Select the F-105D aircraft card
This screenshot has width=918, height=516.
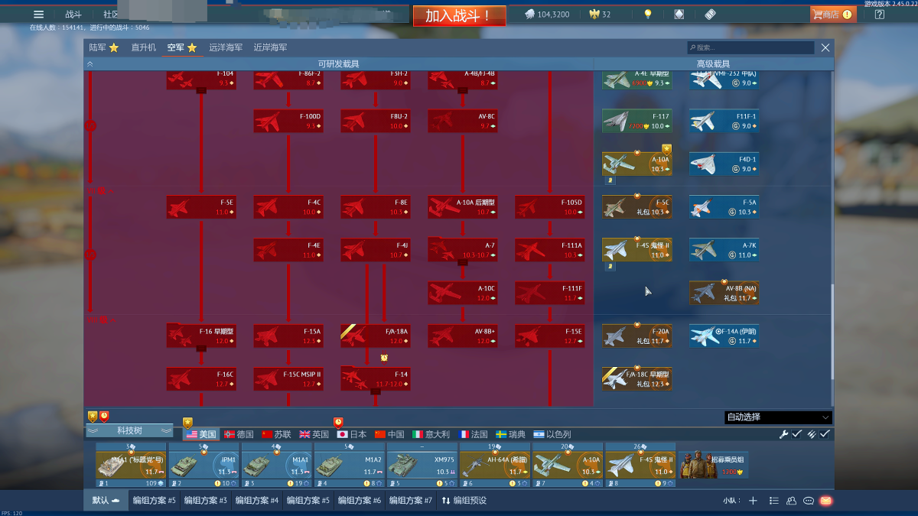(x=549, y=207)
